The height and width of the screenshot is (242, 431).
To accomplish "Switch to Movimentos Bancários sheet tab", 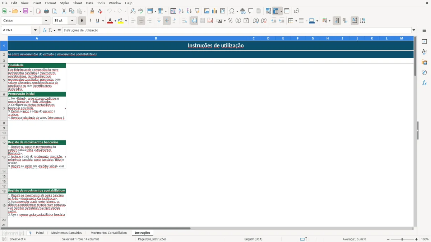I will pyautogui.click(x=66, y=233).
